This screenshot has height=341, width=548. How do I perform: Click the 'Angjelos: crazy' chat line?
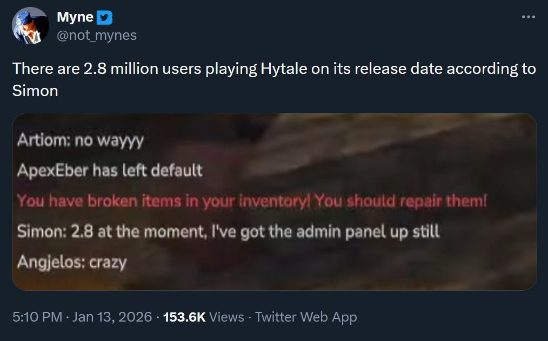pyautogui.click(x=72, y=262)
